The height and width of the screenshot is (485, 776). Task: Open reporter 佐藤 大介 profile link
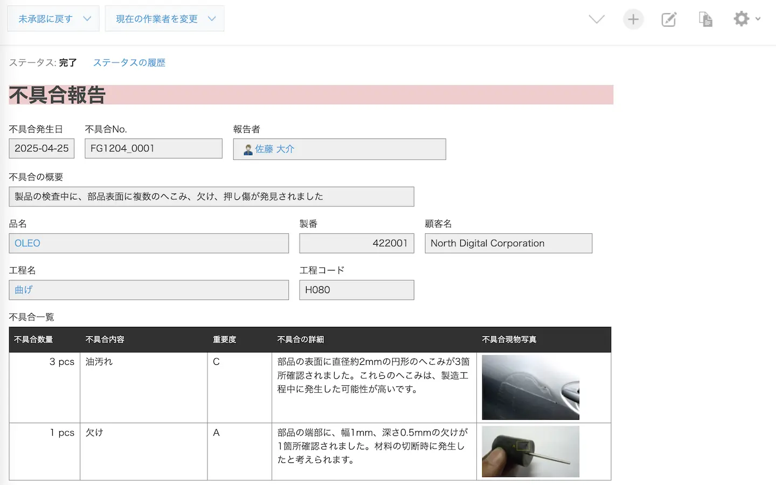pyautogui.click(x=275, y=149)
